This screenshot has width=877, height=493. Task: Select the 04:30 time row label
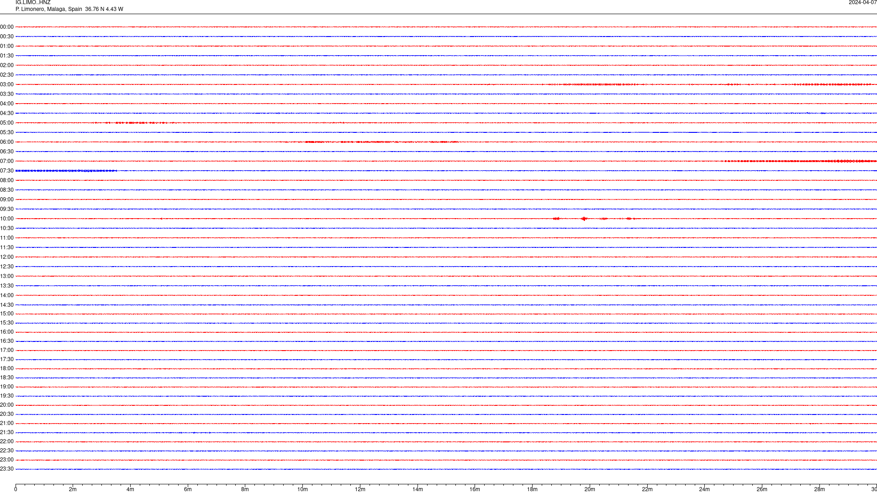point(7,113)
